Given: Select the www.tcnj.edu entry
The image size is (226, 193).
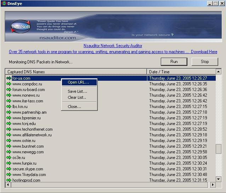Looking at the screenshot, I should click(x=24, y=124).
